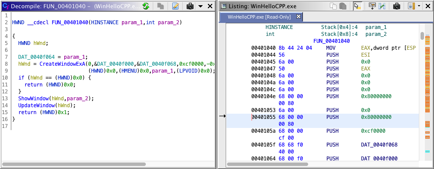Click 0xcf0000 operand at 0040105a

(373, 131)
